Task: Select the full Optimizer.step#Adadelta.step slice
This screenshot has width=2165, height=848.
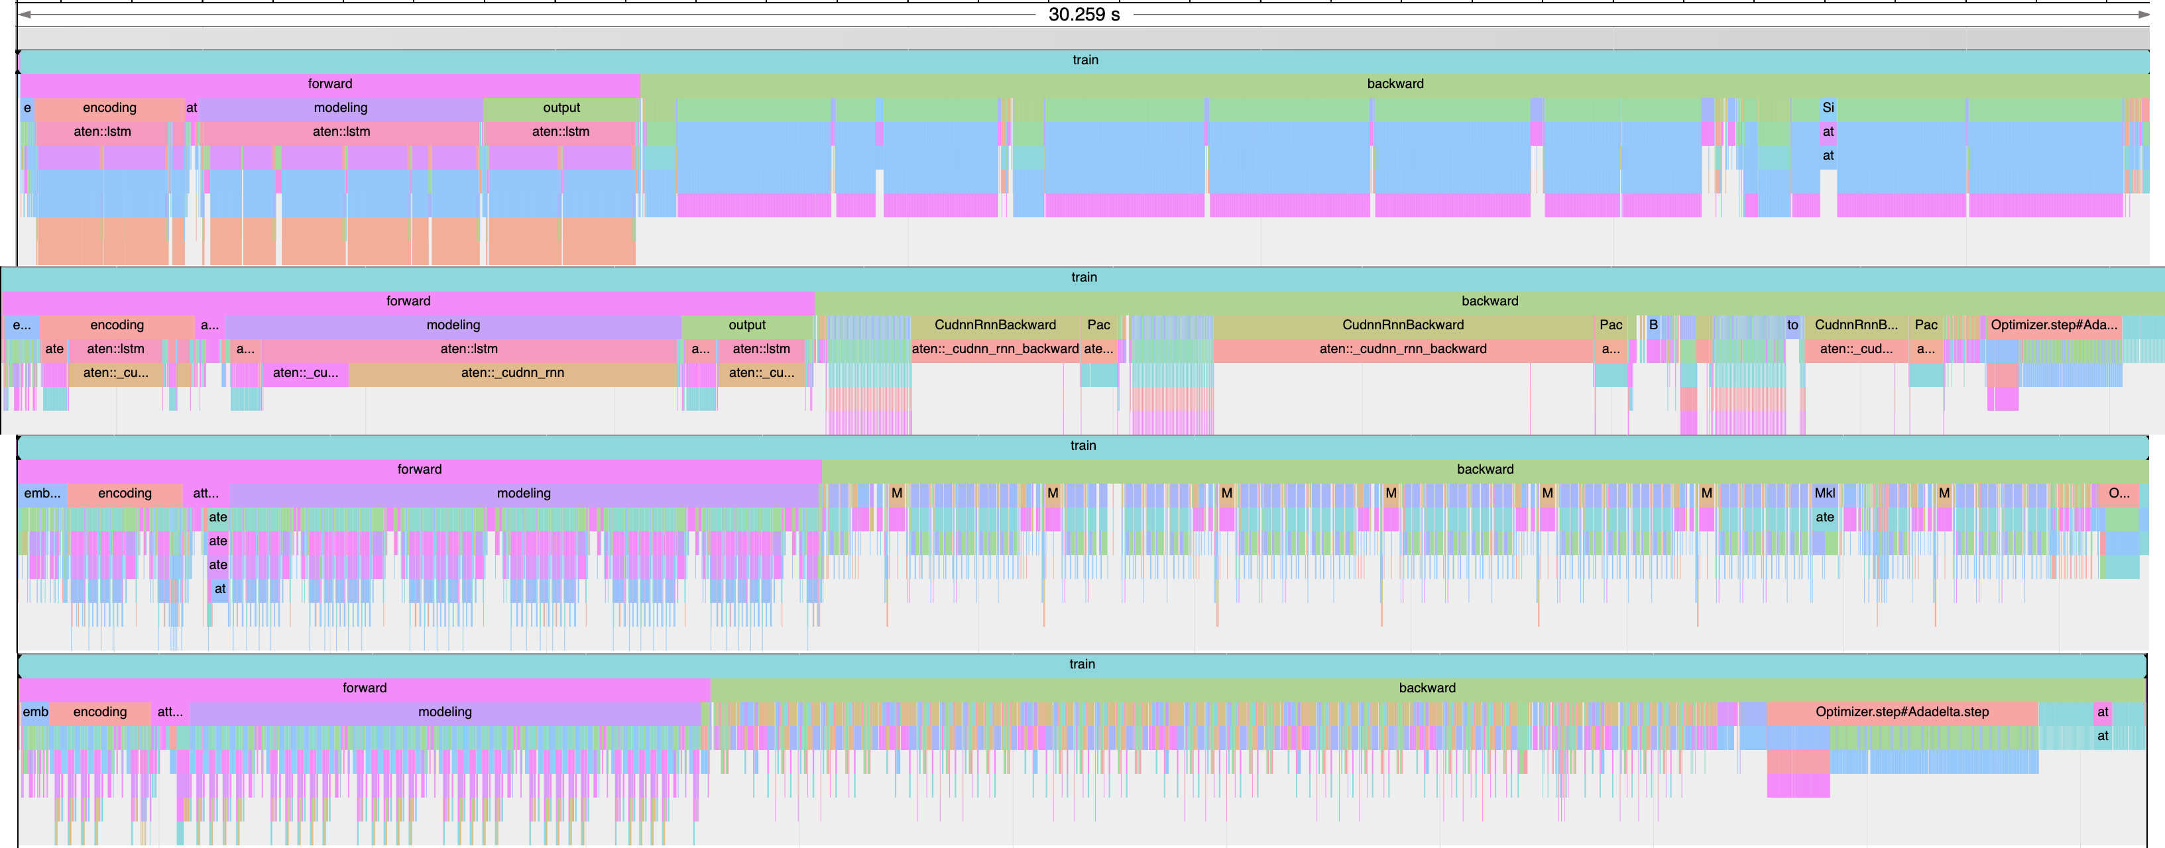Action: (x=1901, y=712)
